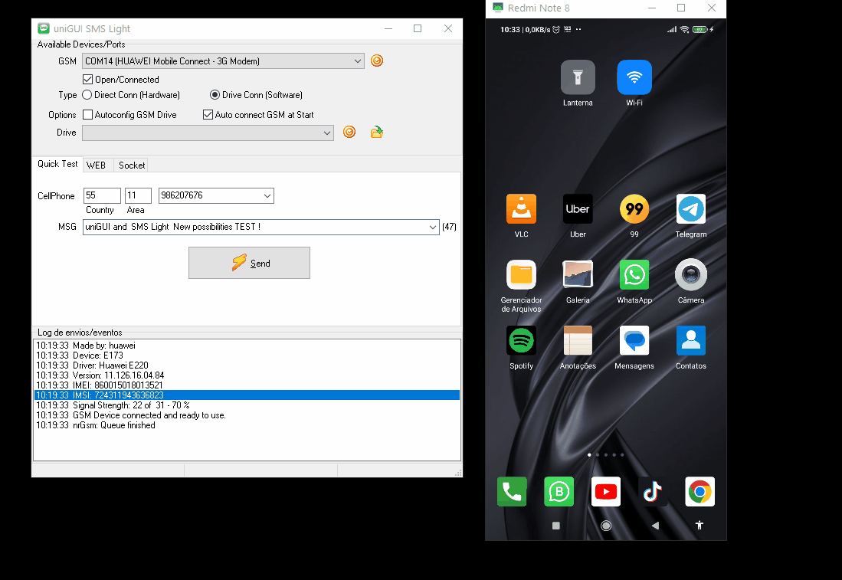
Task: Select Direct Conn (Hardware) radio button
Action: [x=87, y=95]
